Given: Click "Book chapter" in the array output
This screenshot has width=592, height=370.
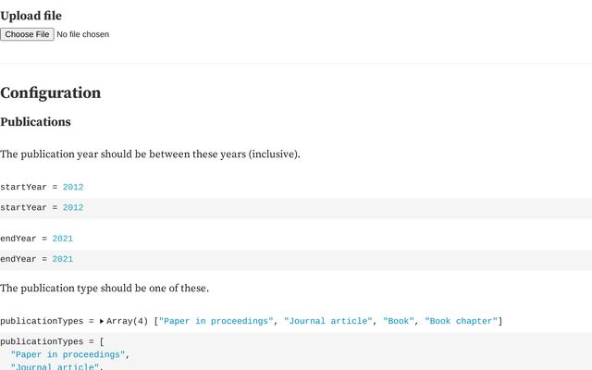Looking at the screenshot, I should pyautogui.click(x=461, y=321).
